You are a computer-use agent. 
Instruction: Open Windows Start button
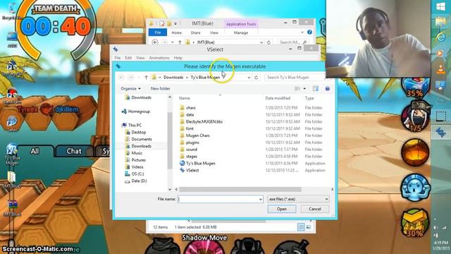click(x=440, y=7)
